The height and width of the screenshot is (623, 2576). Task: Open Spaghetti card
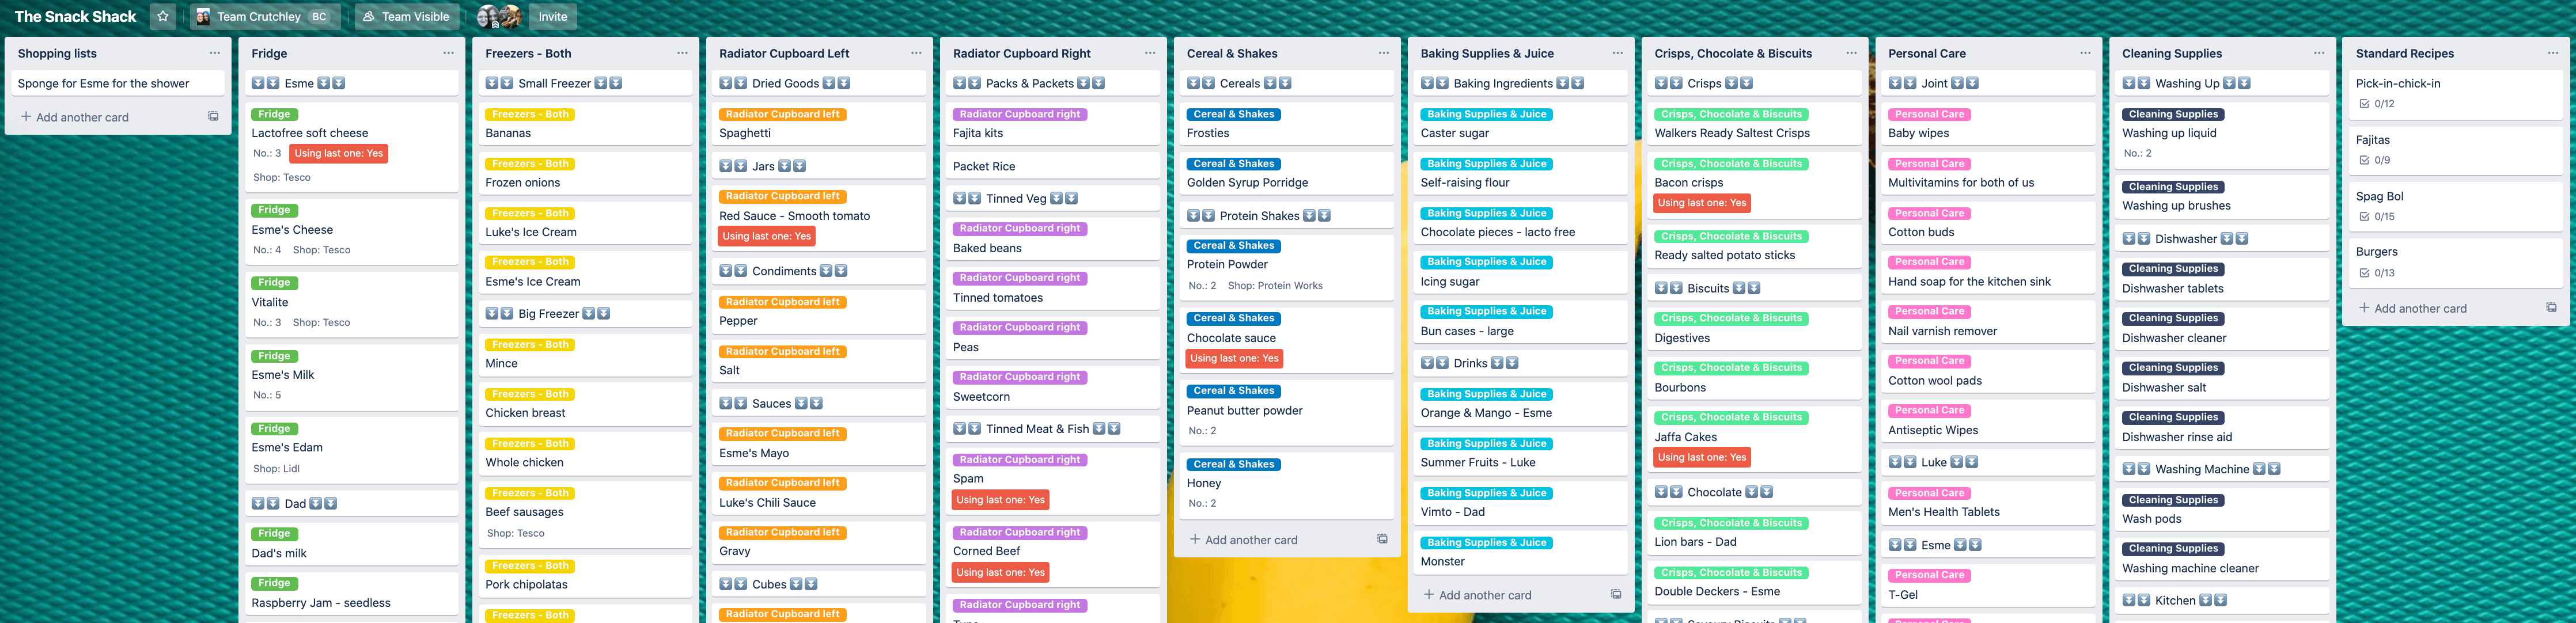(820, 124)
